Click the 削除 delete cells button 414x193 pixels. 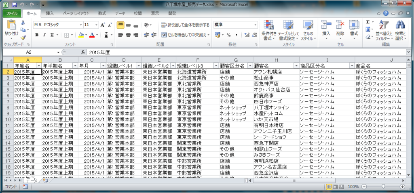click(x=340, y=30)
